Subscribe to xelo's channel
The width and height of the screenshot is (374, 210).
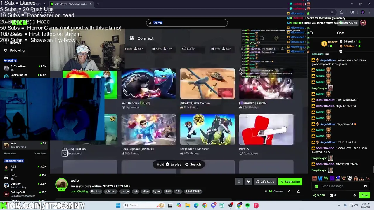tap(290, 182)
